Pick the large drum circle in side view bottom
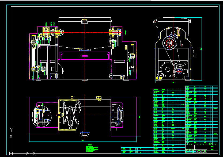This screenshot has width=223, height=157. (168, 70)
